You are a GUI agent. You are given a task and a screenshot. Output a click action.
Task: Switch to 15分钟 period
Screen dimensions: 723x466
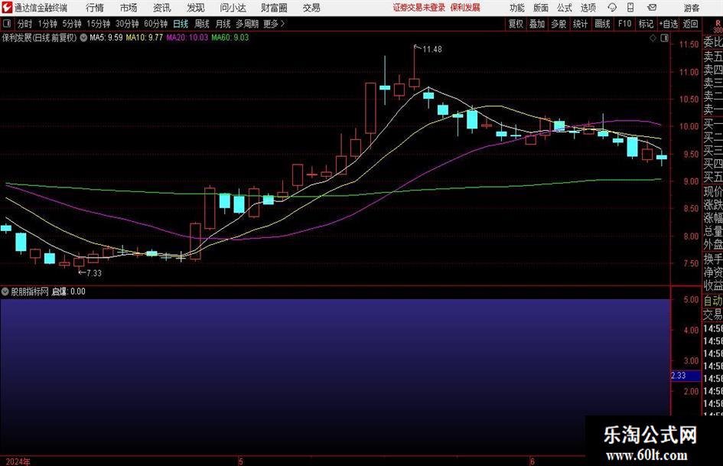coord(99,24)
